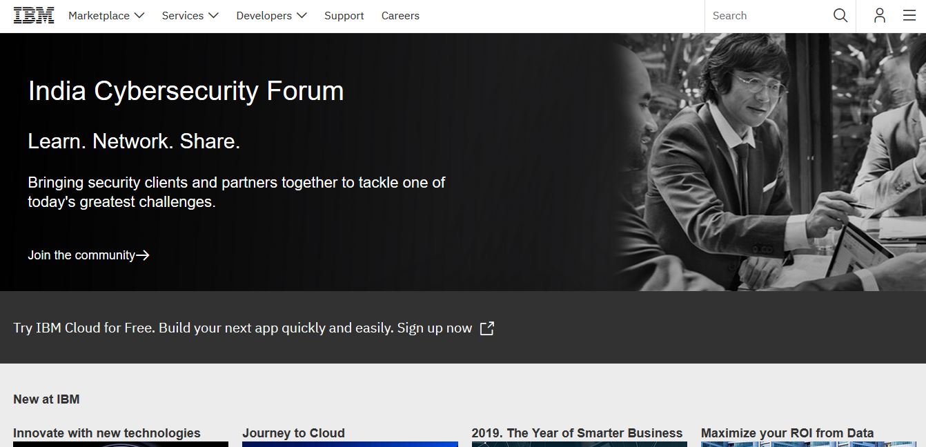
Task: Open the Journey to Cloud heading
Action: point(293,433)
